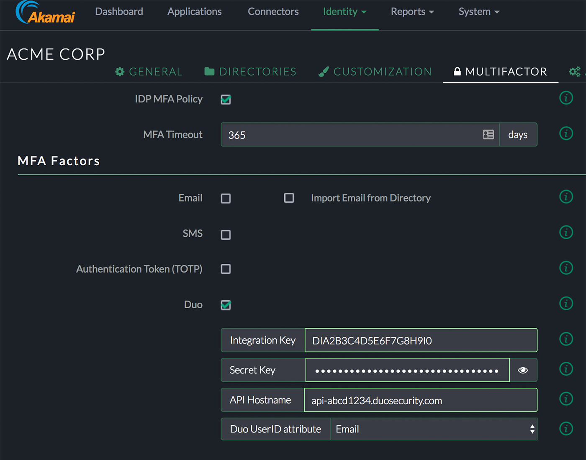Click info icon next to MFA Timeout
Viewport: 586px width, 460px height.
(x=566, y=134)
